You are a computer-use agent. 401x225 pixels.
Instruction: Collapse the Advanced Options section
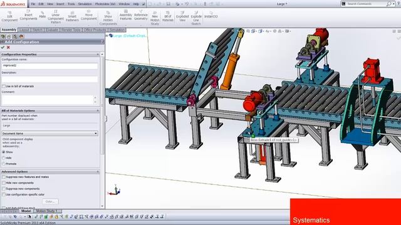(x=98, y=172)
